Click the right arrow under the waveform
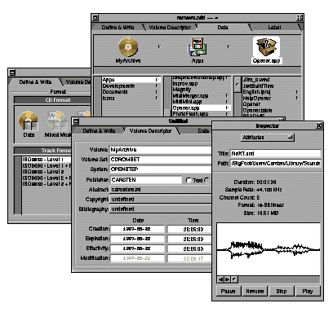 [228, 279]
